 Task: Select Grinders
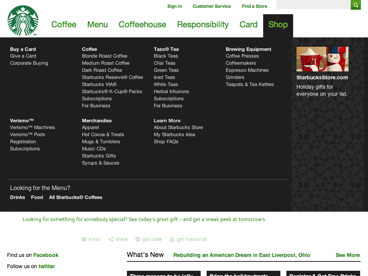pos(235,77)
